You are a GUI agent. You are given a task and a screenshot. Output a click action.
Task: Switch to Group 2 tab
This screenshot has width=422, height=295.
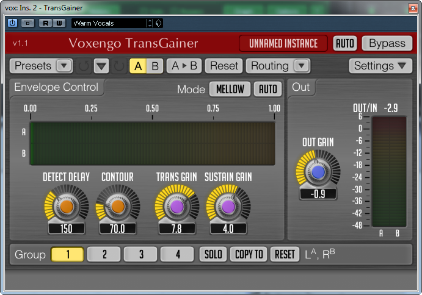pyautogui.click(x=104, y=254)
